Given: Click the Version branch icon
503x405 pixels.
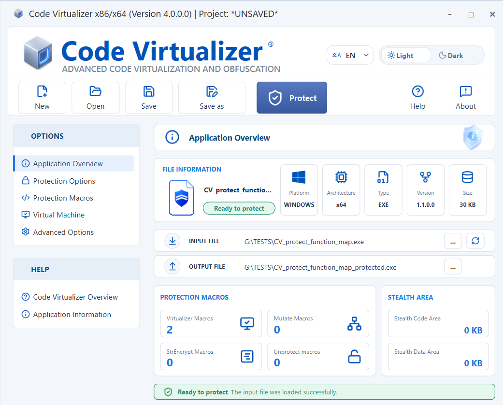Looking at the screenshot, I should click(x=425, y=177).
